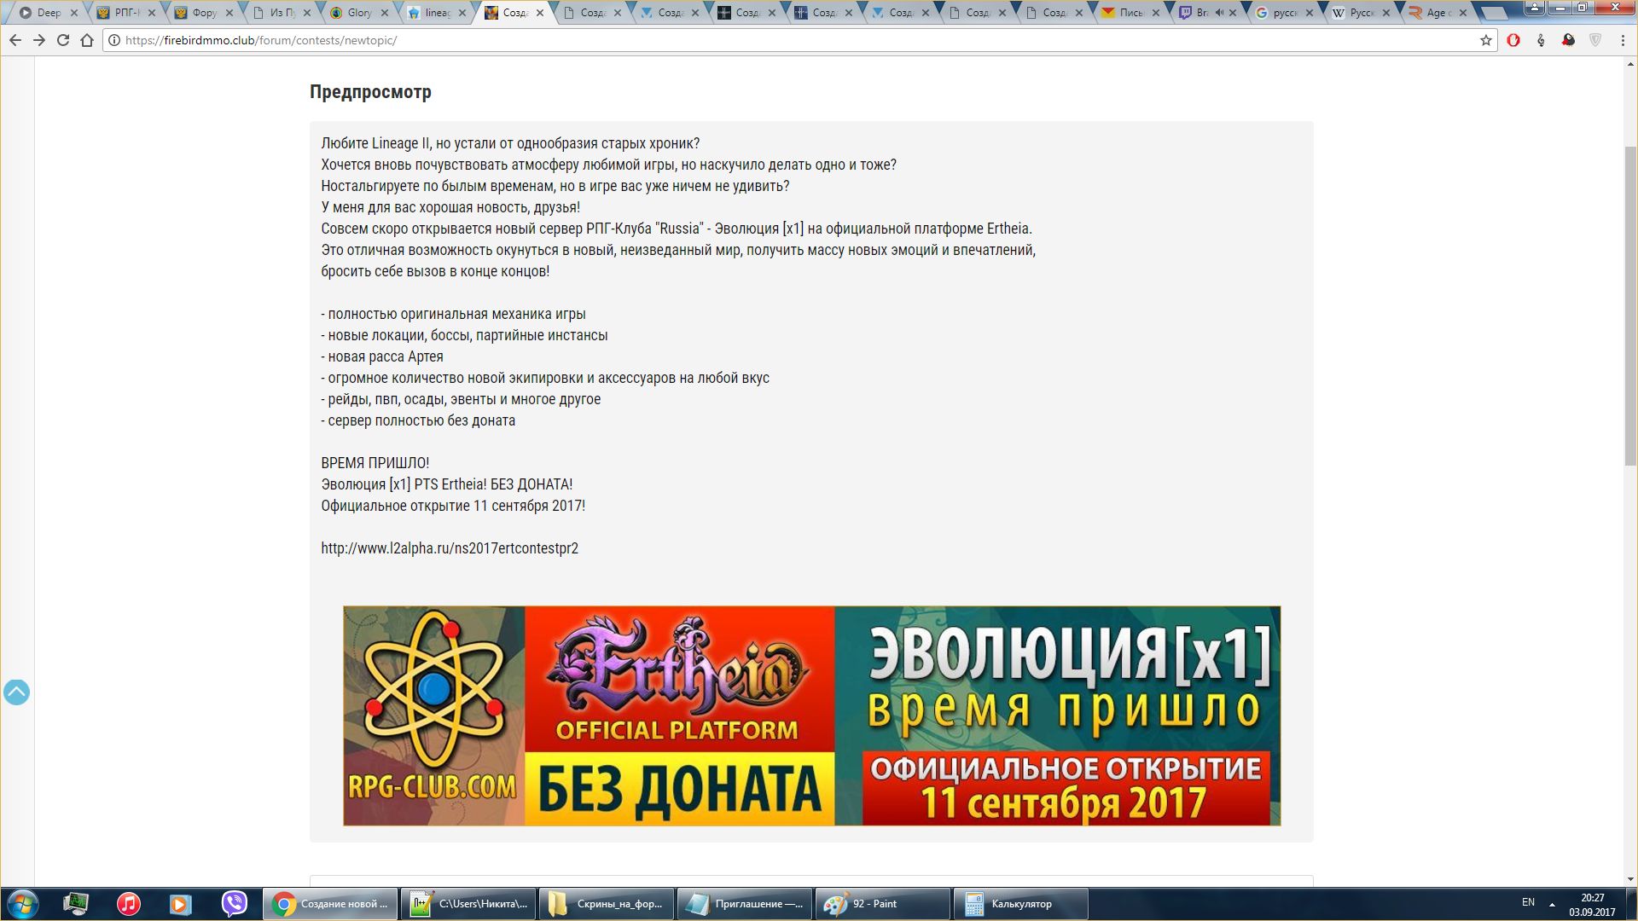The width and height of the screenshot is (1638, 921).
Task: Click the browser back arrow
Action: 15,40
